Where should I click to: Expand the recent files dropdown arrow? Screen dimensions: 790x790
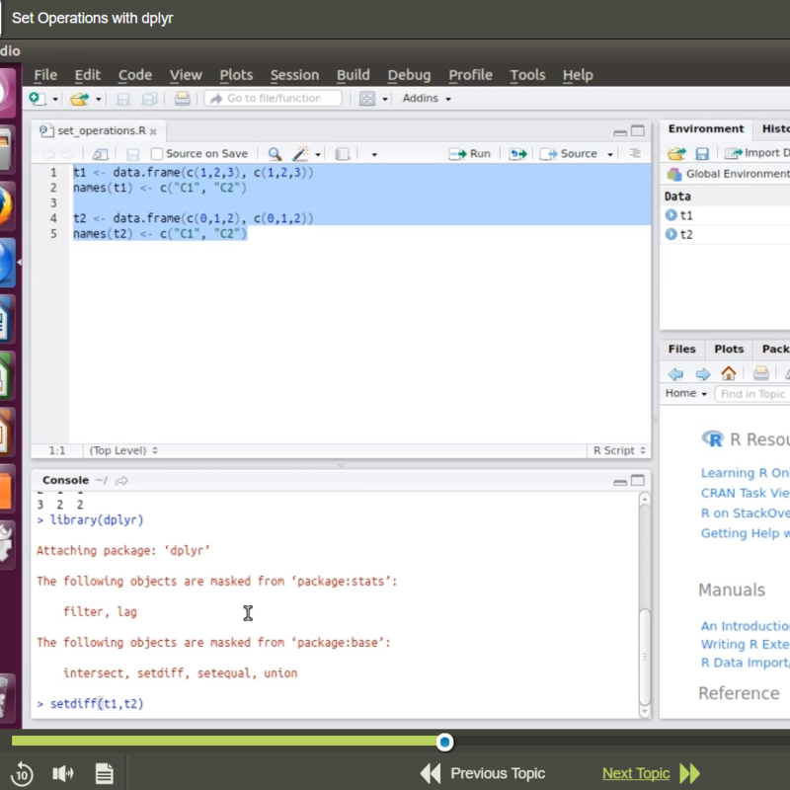click(x=98, y=99)
